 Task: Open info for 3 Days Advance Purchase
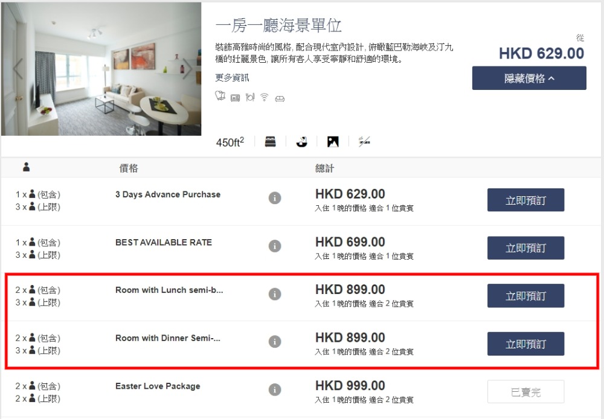pos(275,198)
